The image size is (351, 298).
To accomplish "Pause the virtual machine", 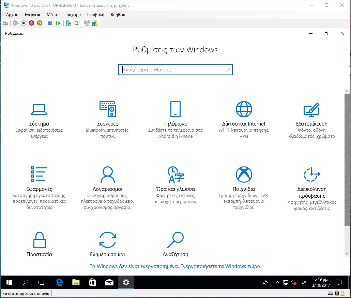I will (50, 23).
